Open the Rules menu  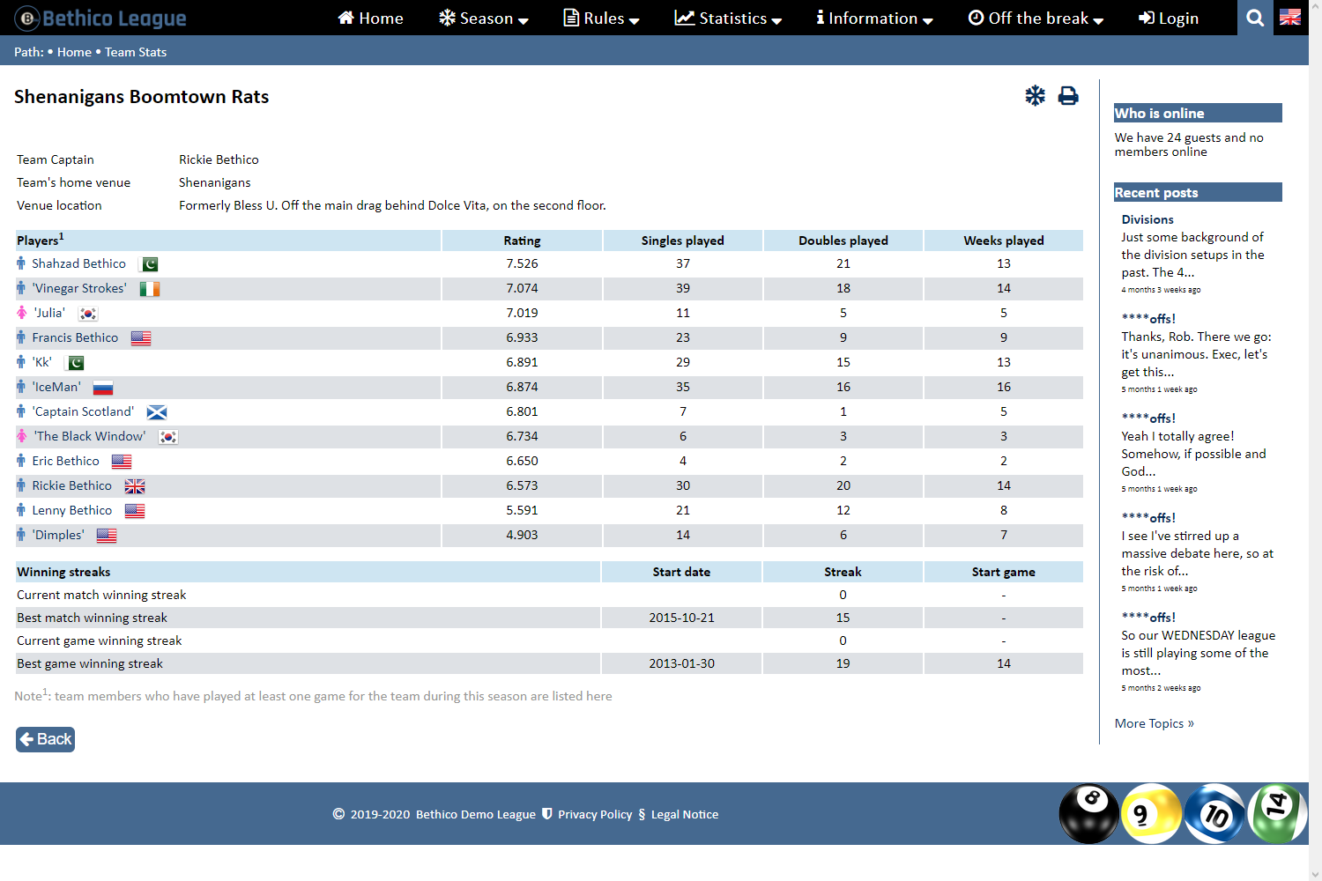click(602, 18)
